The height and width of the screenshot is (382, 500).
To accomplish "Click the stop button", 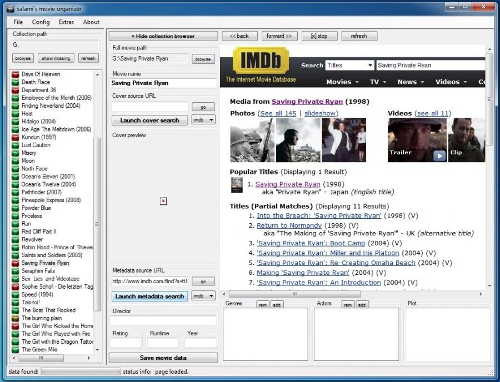I will click(319, 36).
